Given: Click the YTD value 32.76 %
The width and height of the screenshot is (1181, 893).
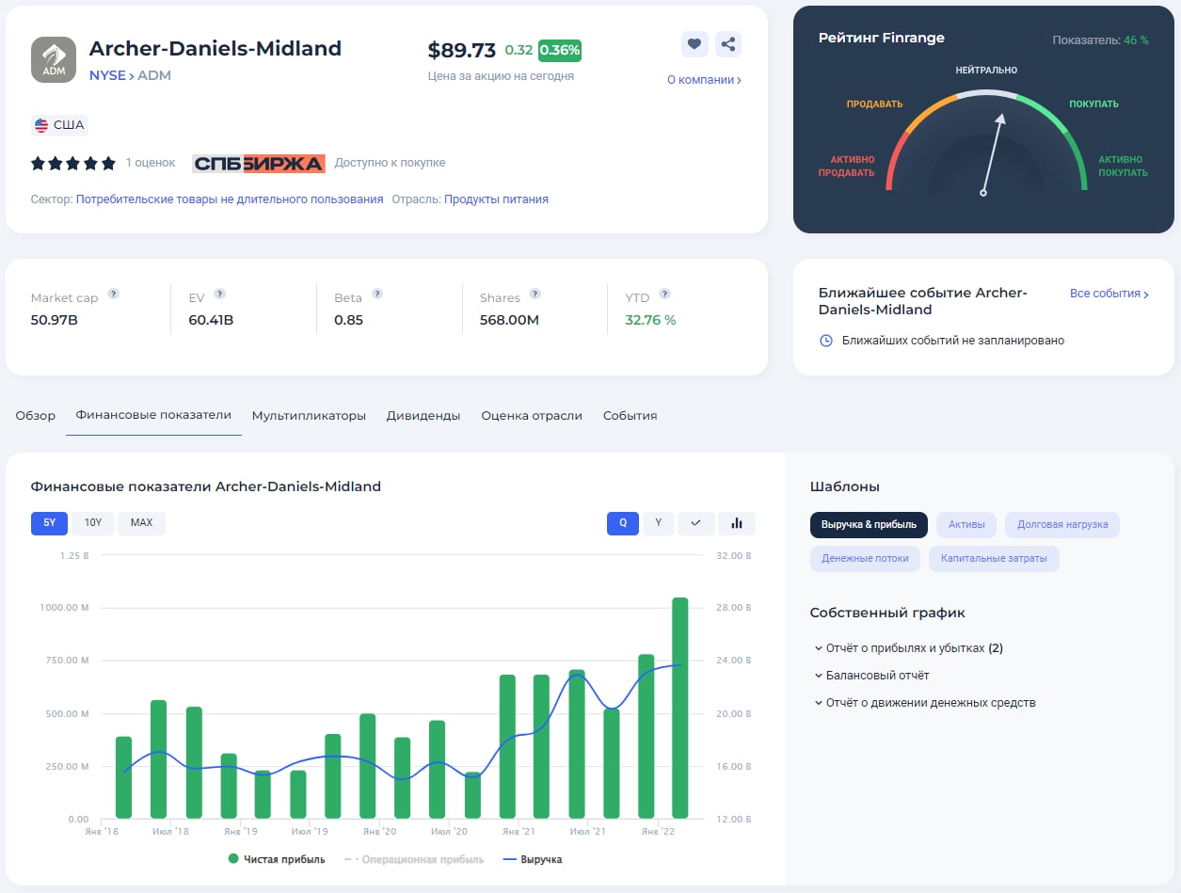Looking at the screenshot, I should click(650, 320).
